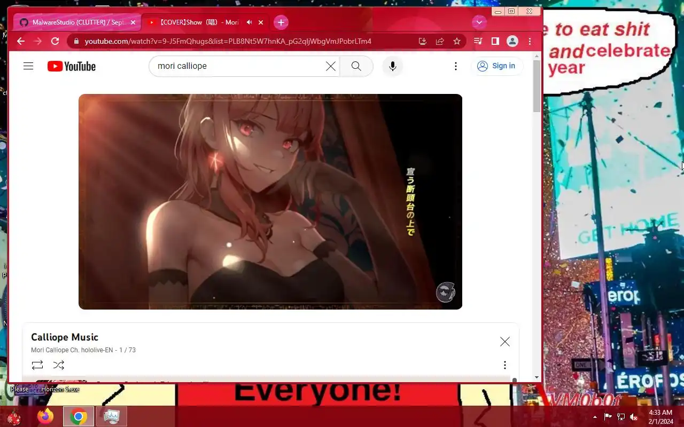Open the network tray icon
The height and width of the screenshot is (427, 684).
click(621, 417)
